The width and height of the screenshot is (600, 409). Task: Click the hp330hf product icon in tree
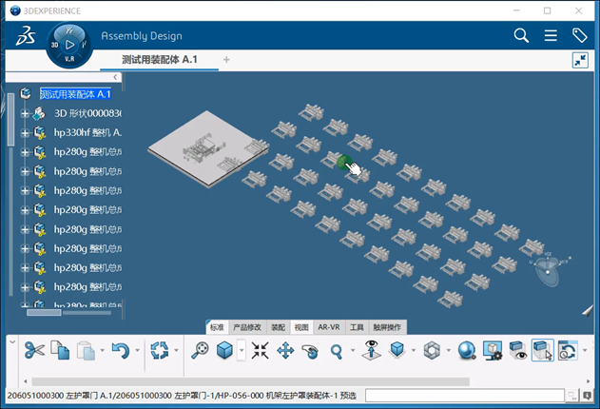pyautogui.click(x=40, y=133)
